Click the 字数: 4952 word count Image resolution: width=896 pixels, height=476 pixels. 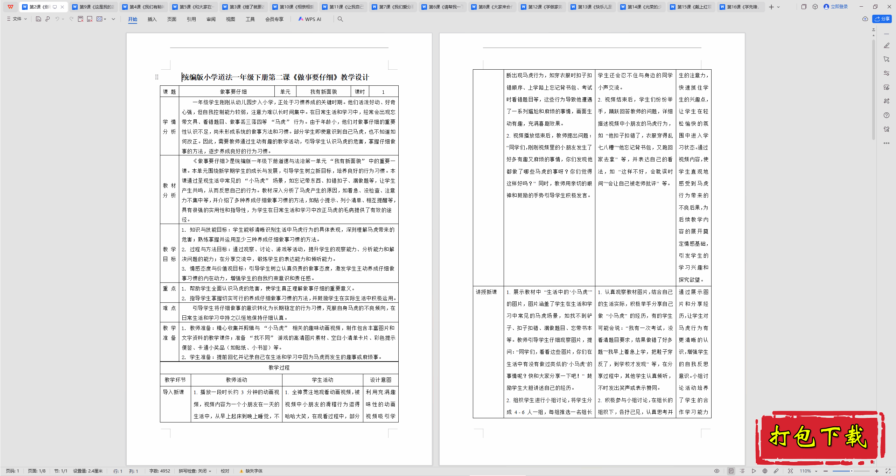(160, 471)
